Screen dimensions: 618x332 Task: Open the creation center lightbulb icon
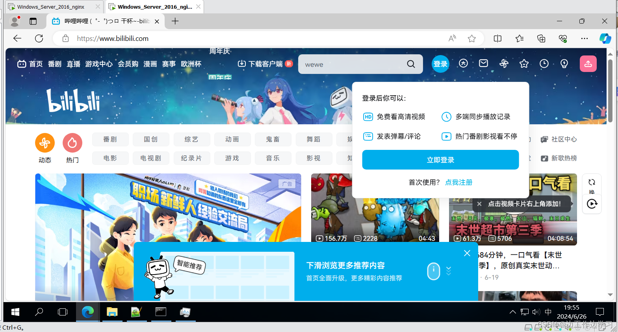(564, 63)
